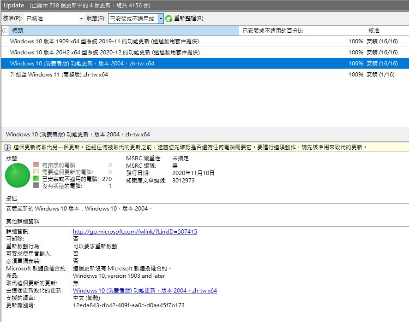
Task: Click product Windows 10, version 1903 and later
Action: (119, 275)
